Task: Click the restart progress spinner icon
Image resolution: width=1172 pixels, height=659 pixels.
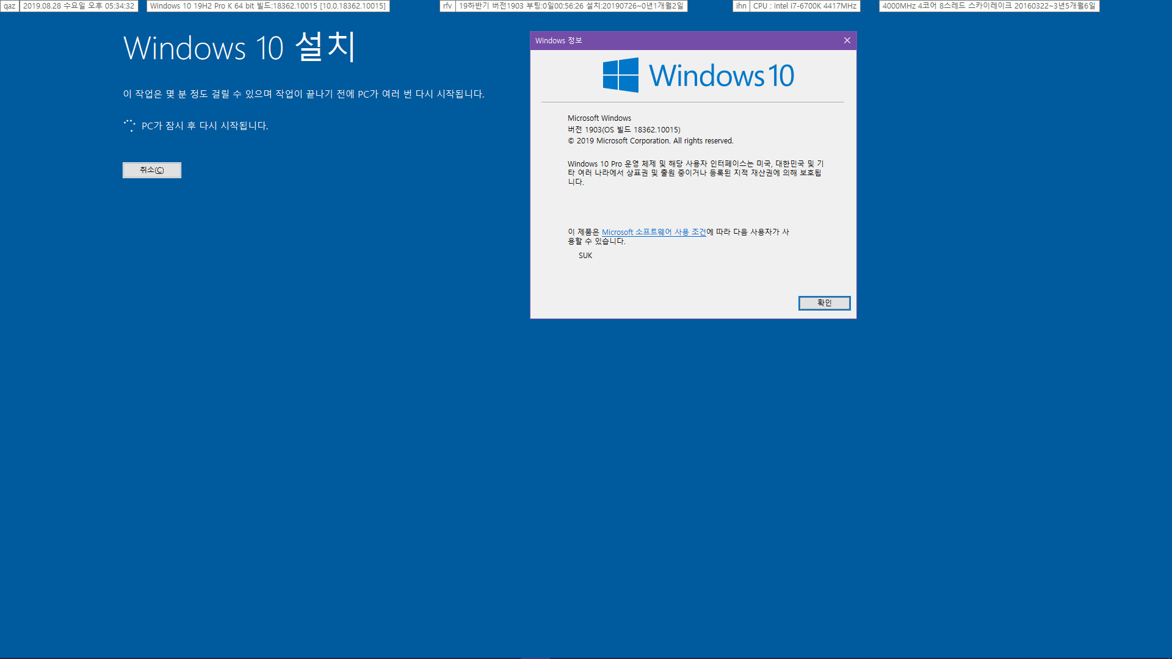Action: click(129, 126)
